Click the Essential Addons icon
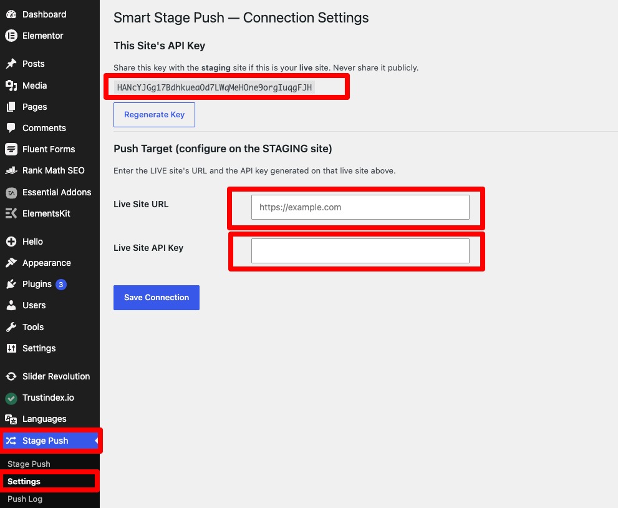Screen dimensions: 618x508 click(11, 192)
